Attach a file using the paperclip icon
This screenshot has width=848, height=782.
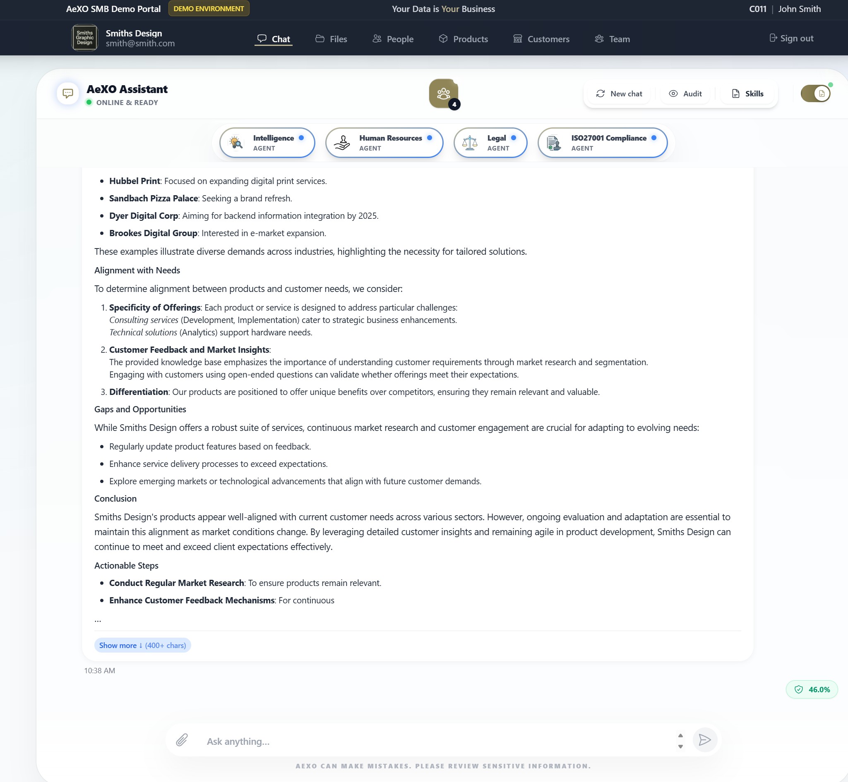coord(182,740)
